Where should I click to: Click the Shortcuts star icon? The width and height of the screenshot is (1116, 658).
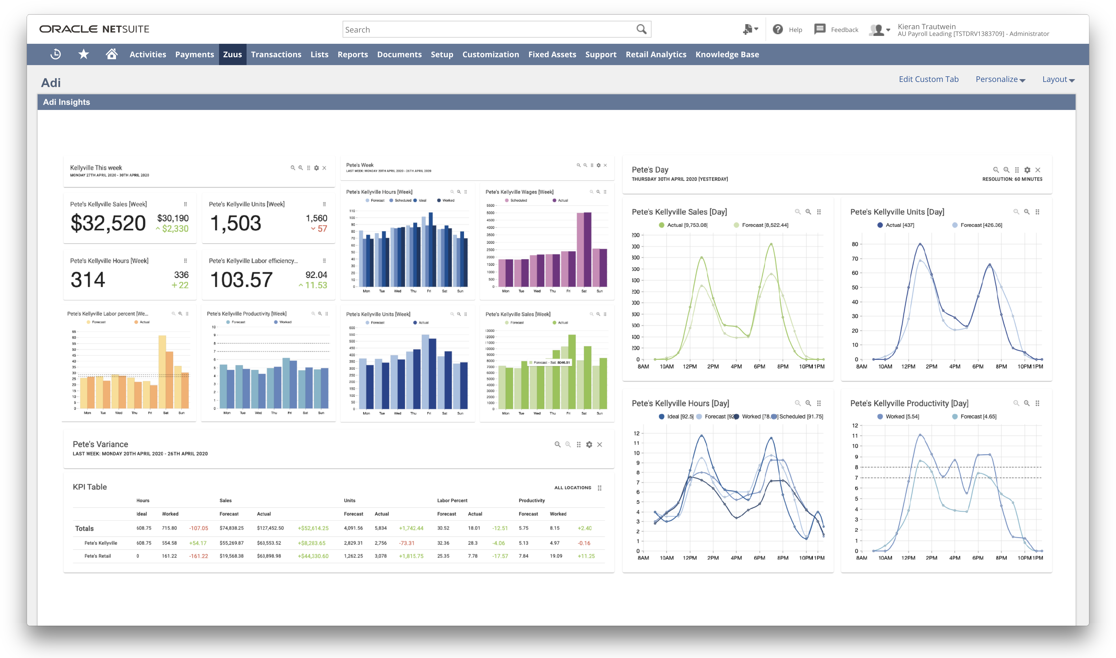click(83, 54)
